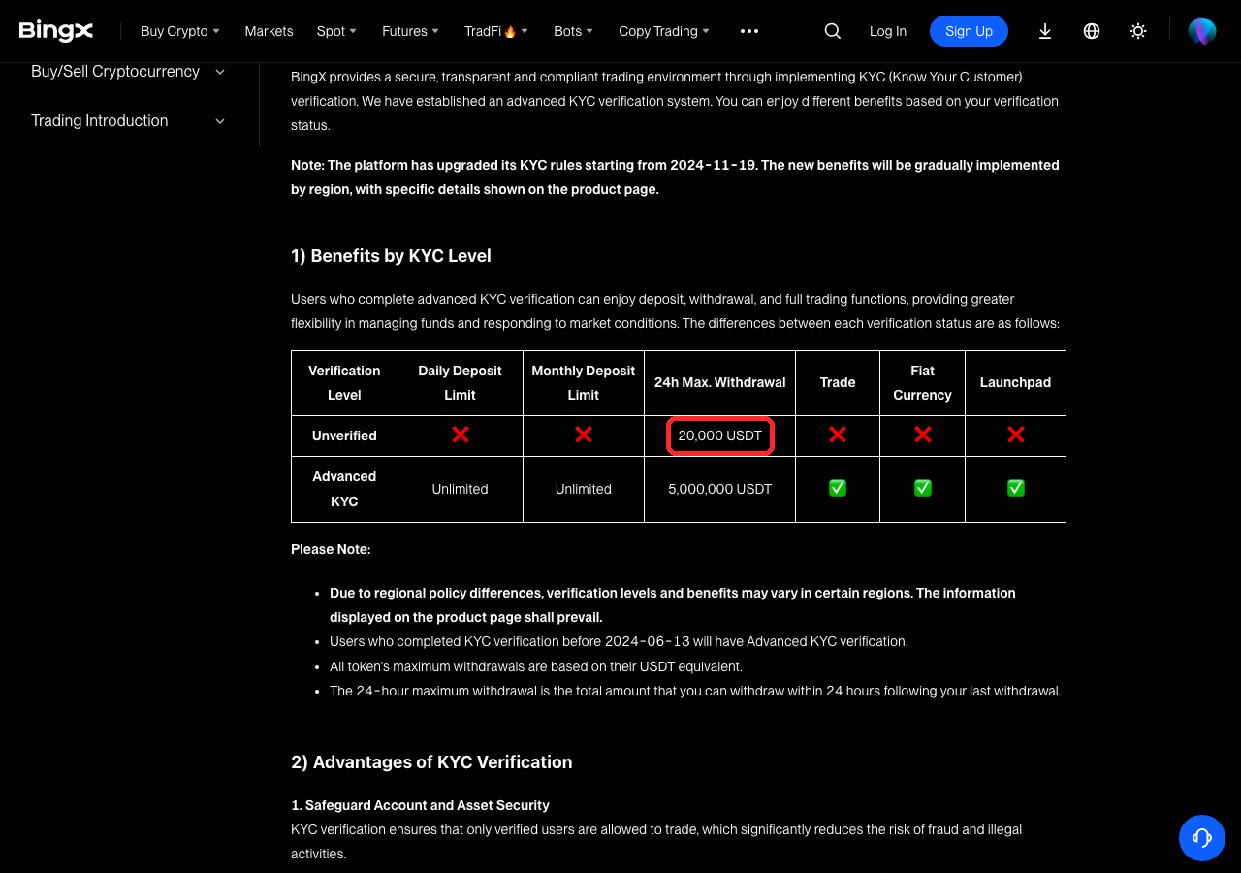Click the green check under Fiat Currency
The height and width of the screenshot is (873, 1241).
923,488
